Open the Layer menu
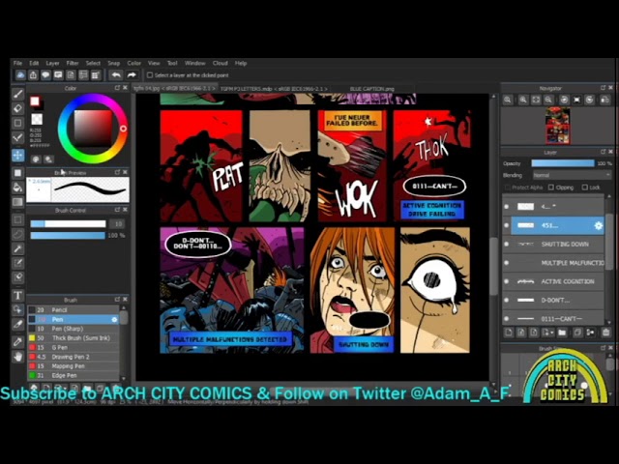Screen dimensions: 619x464 click(52, 63)
